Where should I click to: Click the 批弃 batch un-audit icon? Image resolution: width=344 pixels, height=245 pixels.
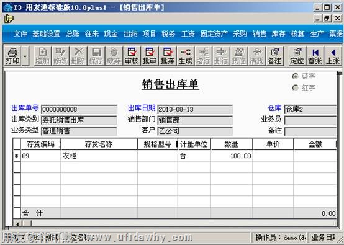pyautogui.click(x=167, y=56)
